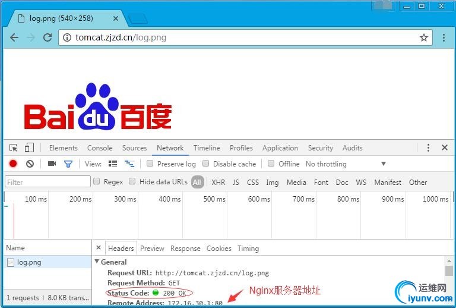
Task: Click the 500 ms timeline marker
Action: [x=214, y=199]
